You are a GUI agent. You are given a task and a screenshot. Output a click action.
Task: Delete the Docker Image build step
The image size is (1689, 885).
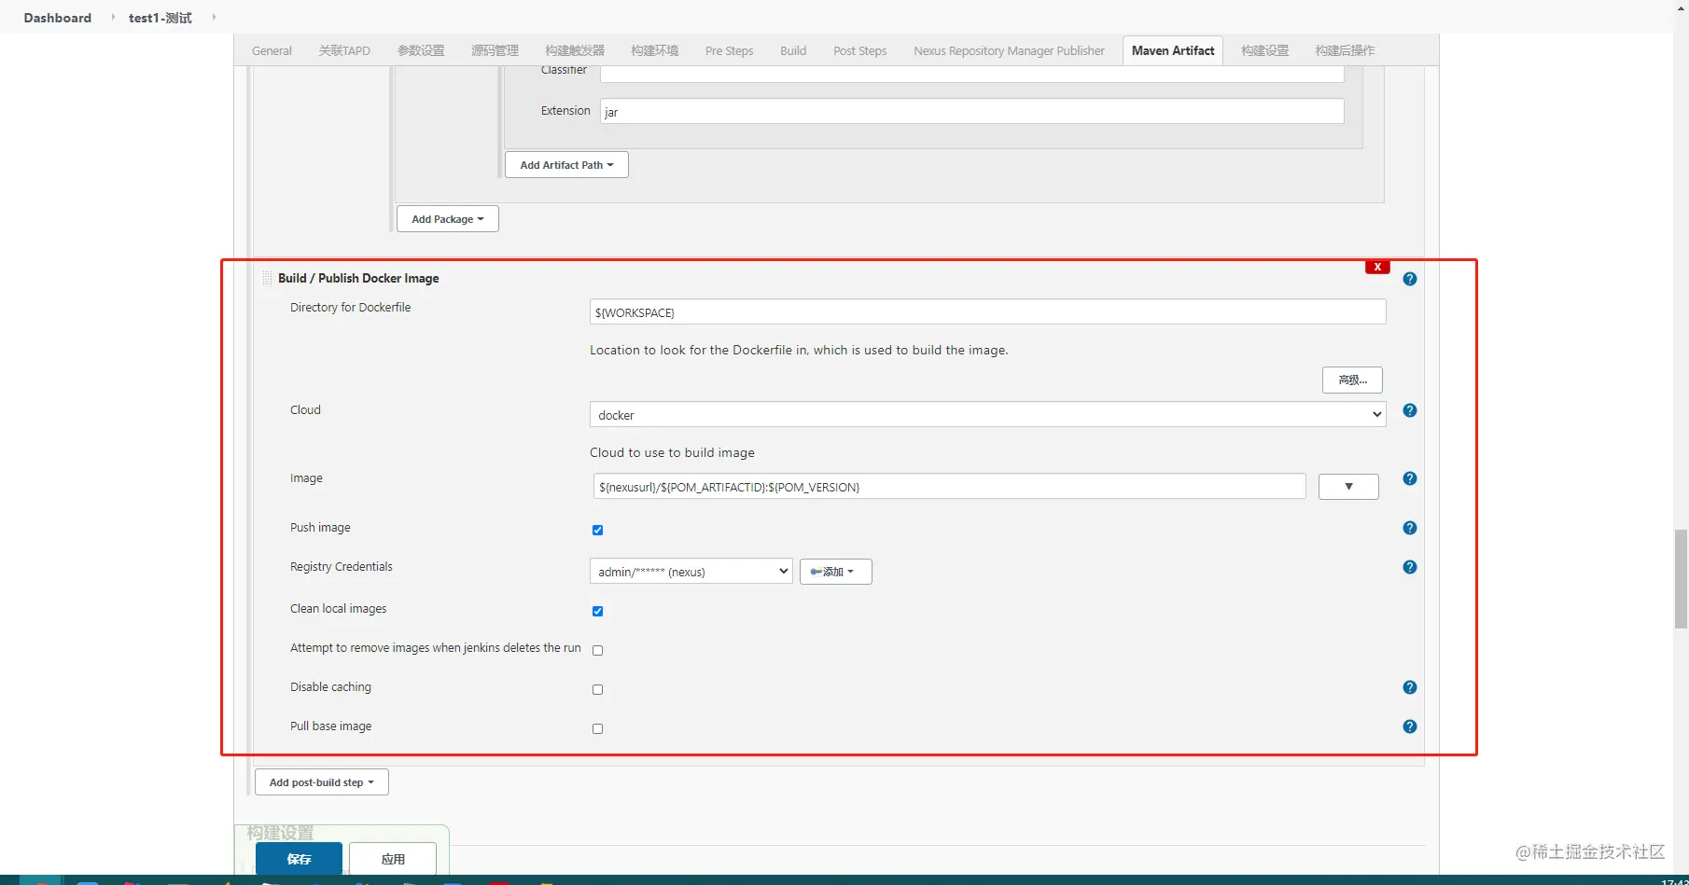(x=1377, y=267)
